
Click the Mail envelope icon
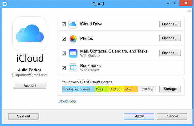pyautogui.click(x=73, y=53)
